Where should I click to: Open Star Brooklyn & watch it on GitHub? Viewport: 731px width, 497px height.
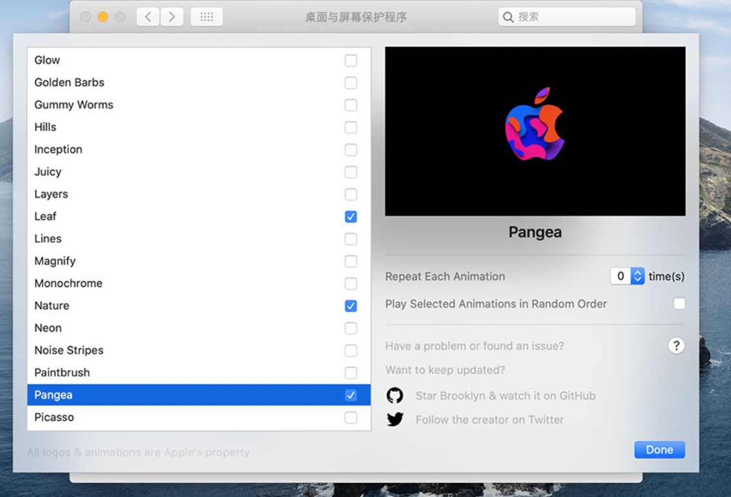coord(505,396)
